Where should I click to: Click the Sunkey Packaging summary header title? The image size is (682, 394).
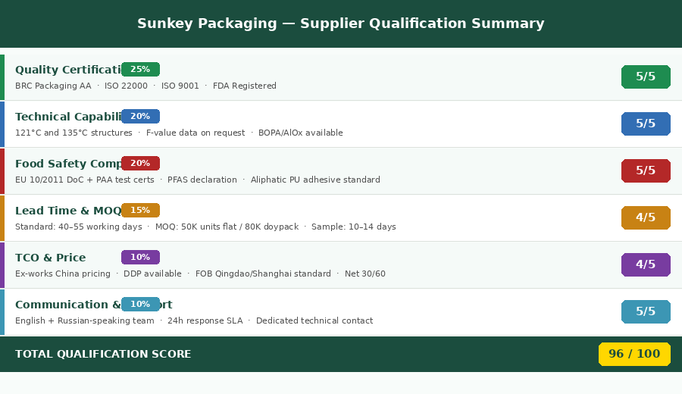[x=341, y=24]
